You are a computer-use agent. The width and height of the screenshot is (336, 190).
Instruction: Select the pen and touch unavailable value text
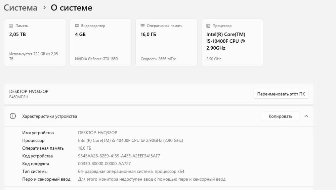tap(152, 179)
